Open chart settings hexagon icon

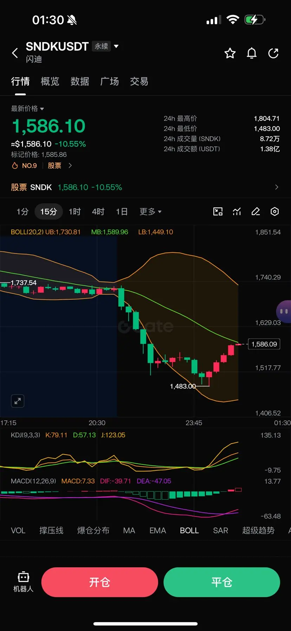(275, 211)
